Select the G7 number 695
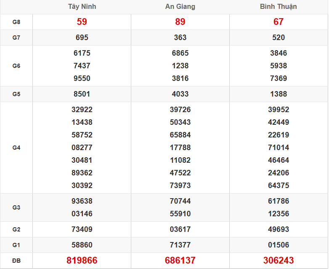The image size is (329, 269). [x=82, y=38]
